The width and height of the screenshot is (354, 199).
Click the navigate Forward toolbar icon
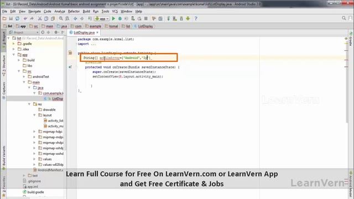pyautogui.click(x=82, y=19)
